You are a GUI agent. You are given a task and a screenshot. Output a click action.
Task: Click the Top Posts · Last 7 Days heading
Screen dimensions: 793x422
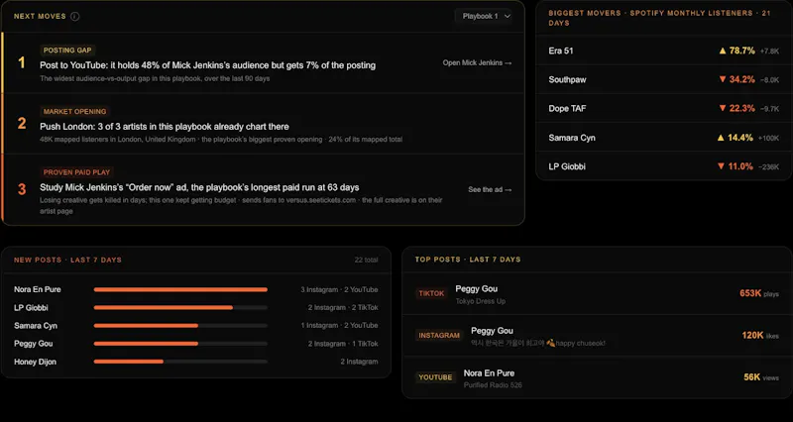point(468,260)
